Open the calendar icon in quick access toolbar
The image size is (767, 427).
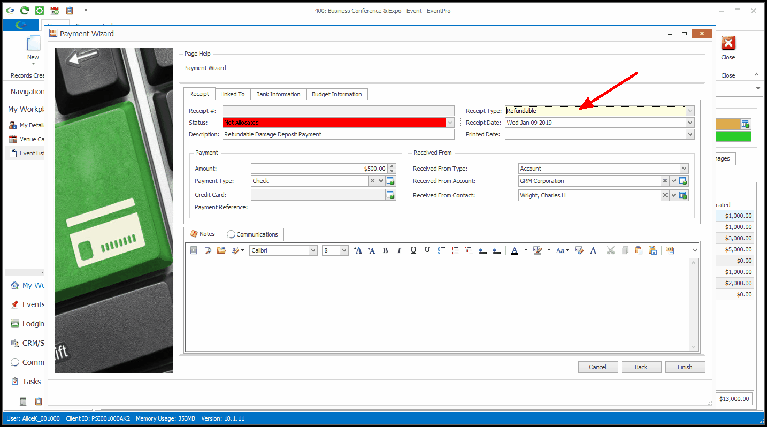[x=55, y=10]
